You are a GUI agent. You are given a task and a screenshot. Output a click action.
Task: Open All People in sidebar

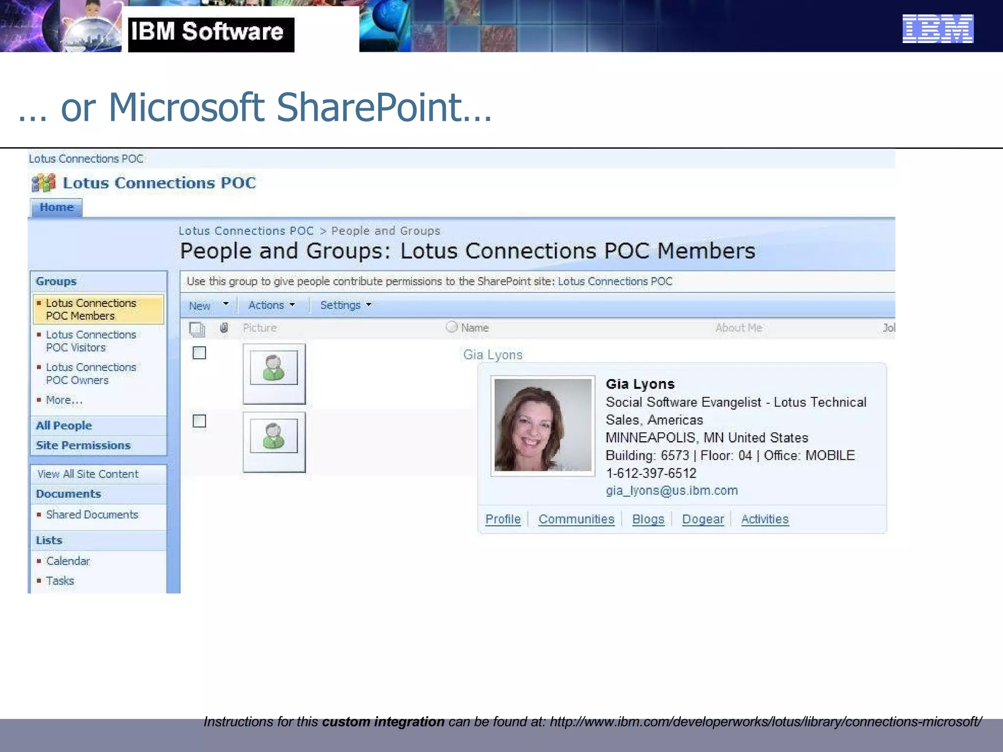point(64,425)
